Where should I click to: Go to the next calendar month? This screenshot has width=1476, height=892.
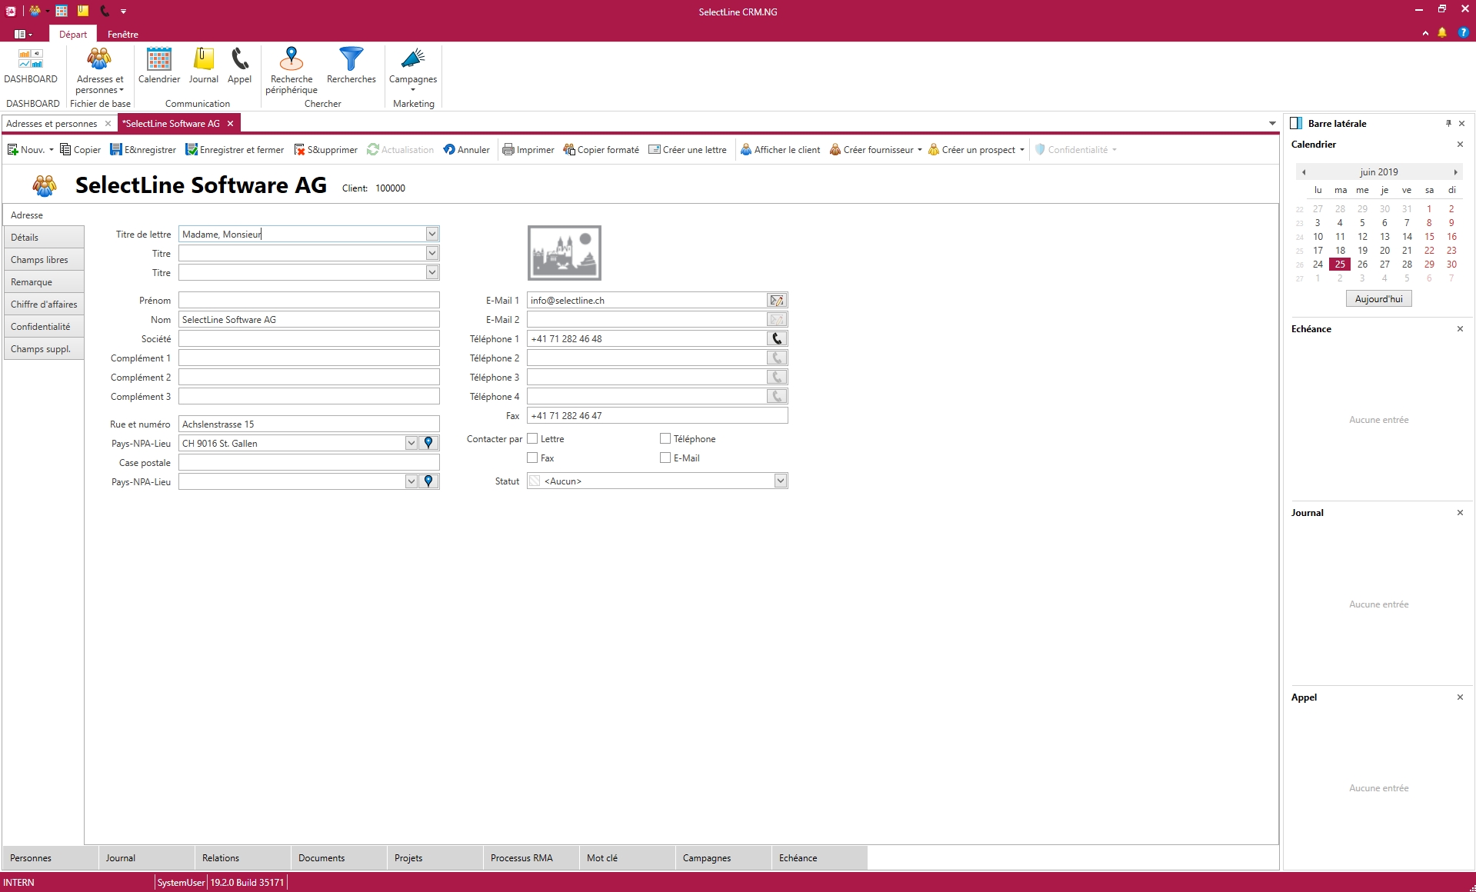(1455, 172)
